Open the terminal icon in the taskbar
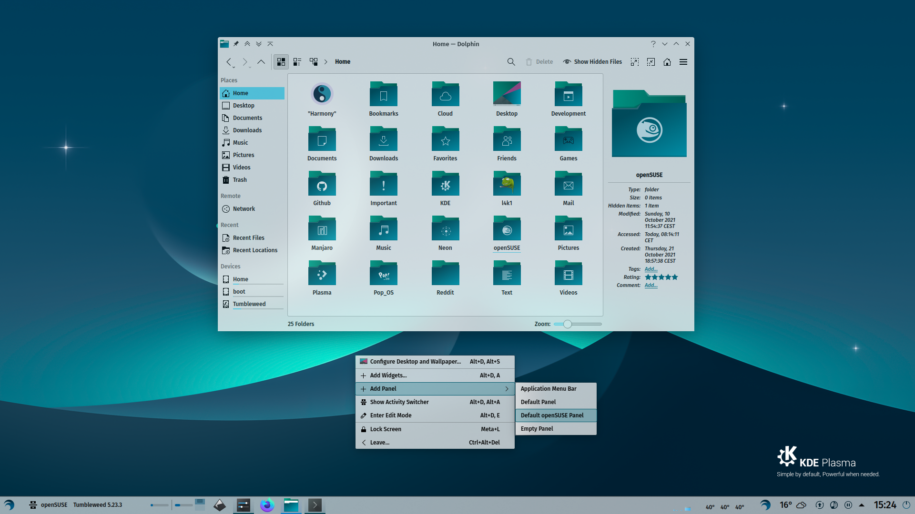The image size is (915, 514). pos(315,505)
